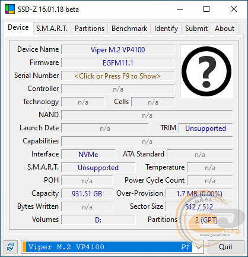Click the Device Name value Viper M.2 VP4100
Viewport: 248px width, 257px height.
(x=117, y=50)
